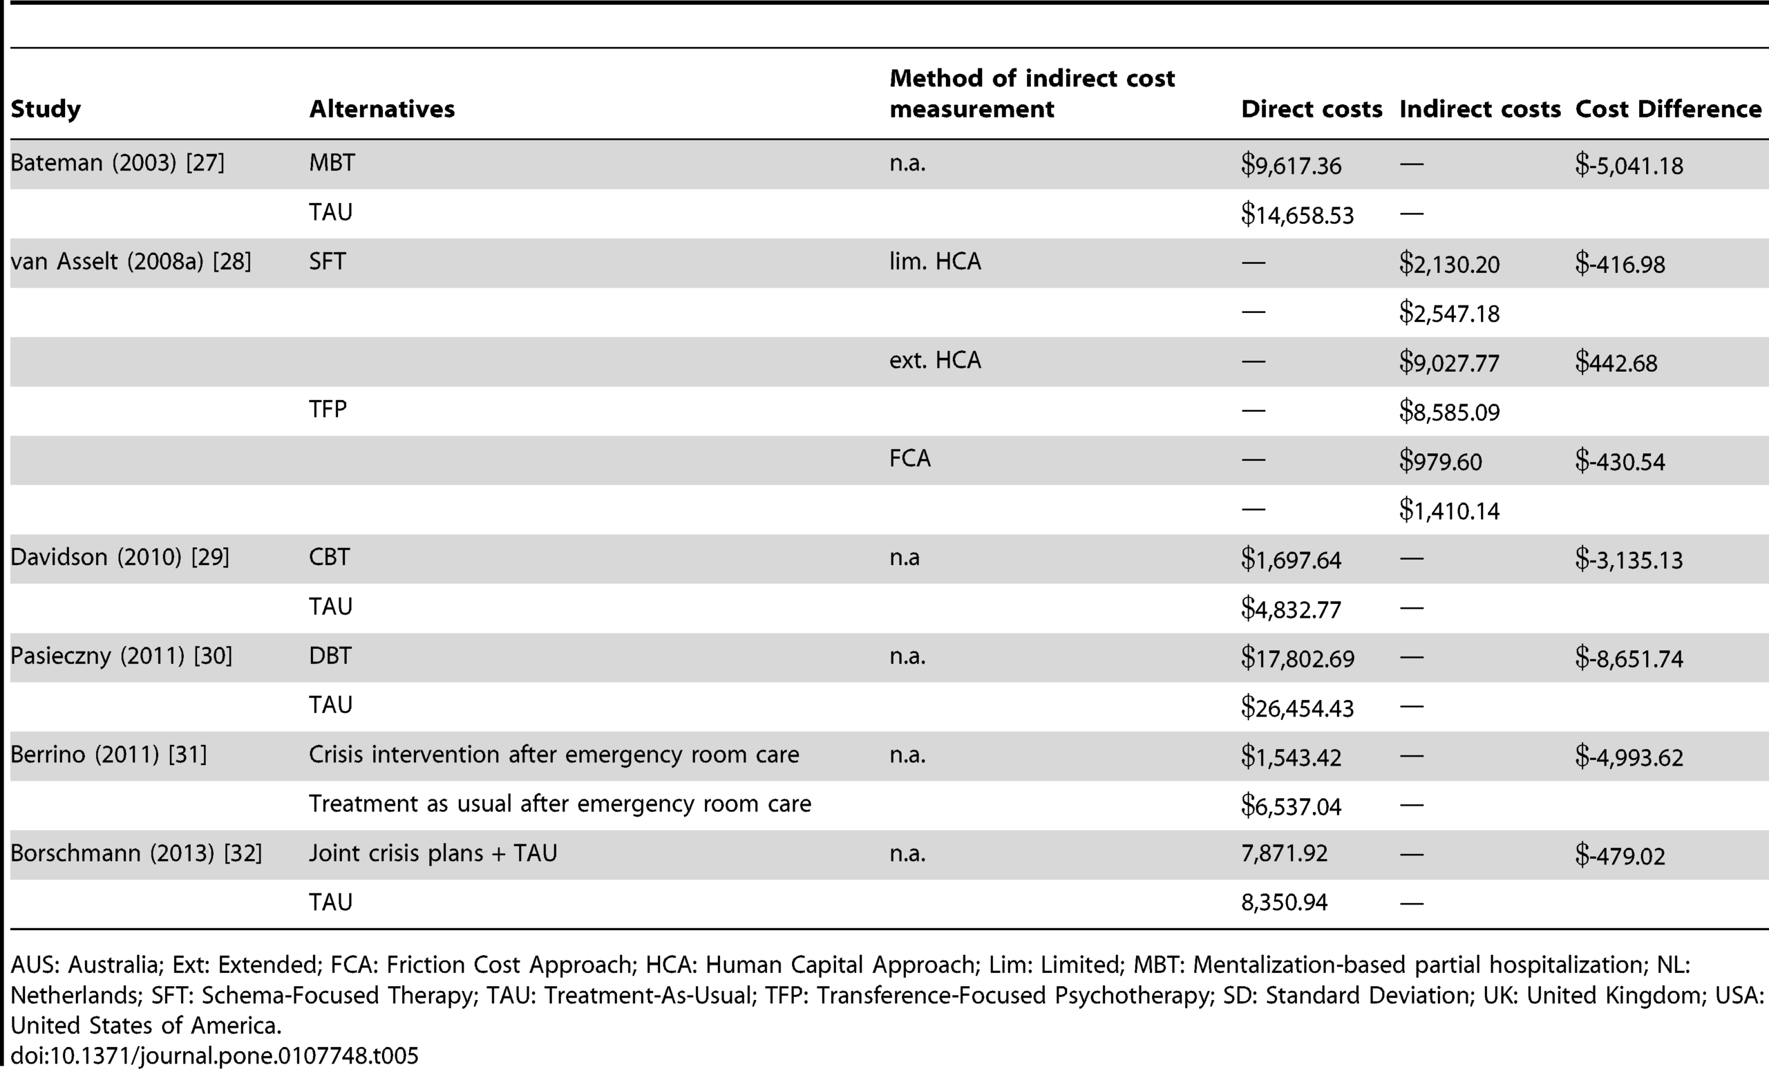Click the $-5,041.18 cost difference value

(1629, 166)
